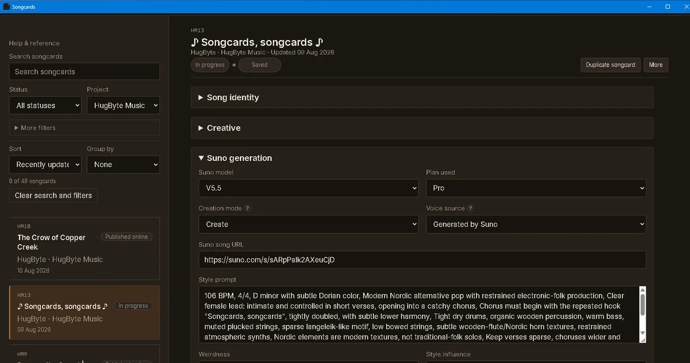Click Duplicate songcard button
This screenshot has width=690, height=363.
611,65
